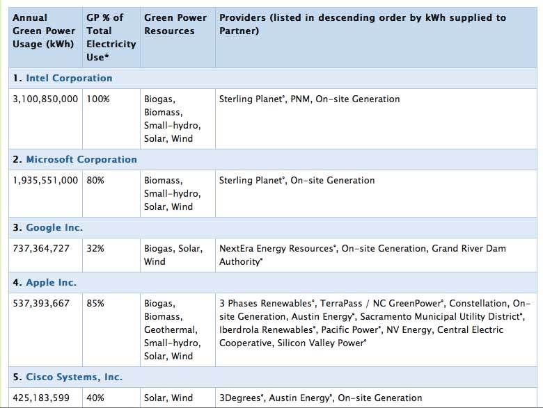Click the Annual Green Power Usage header
The width and height of the screenshot is (543, 408).
click(x=43, y=31)
